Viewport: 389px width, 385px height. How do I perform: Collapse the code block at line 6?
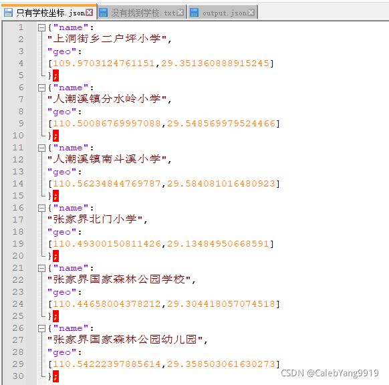click(41, 88)
